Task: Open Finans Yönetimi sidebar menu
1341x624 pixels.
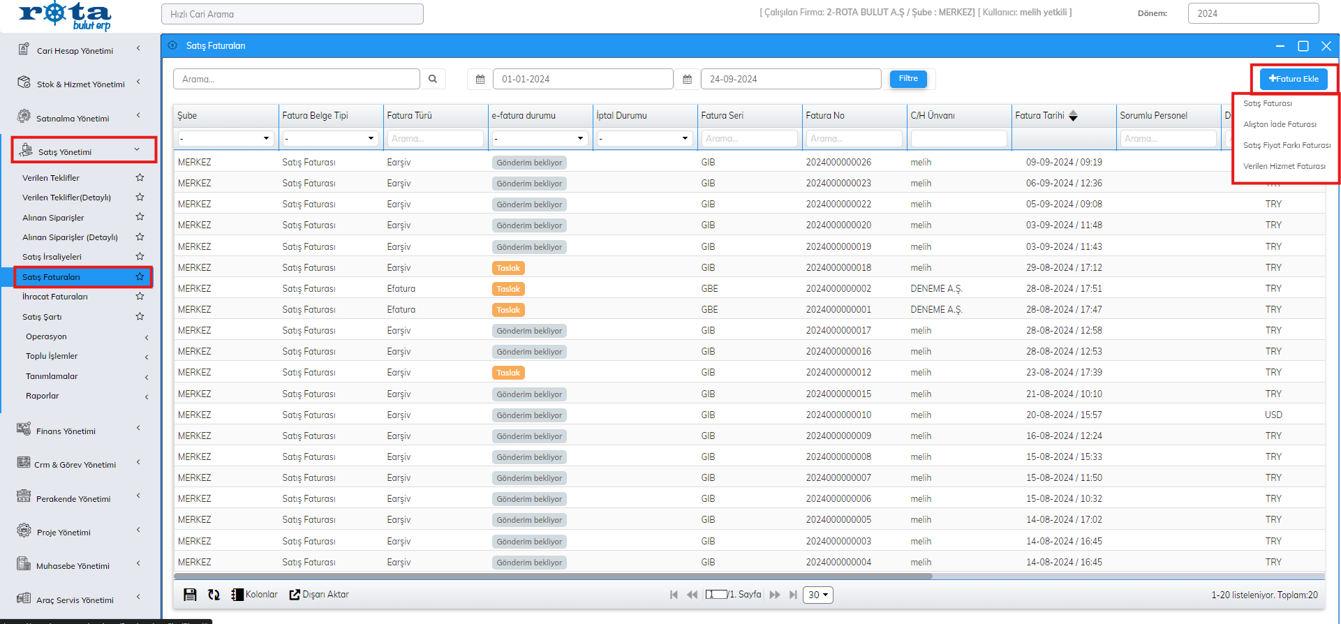Action: [66, 431]
